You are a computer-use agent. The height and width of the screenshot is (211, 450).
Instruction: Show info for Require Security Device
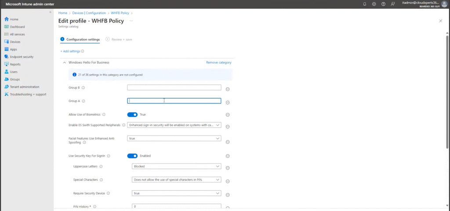tap(108, 193)
